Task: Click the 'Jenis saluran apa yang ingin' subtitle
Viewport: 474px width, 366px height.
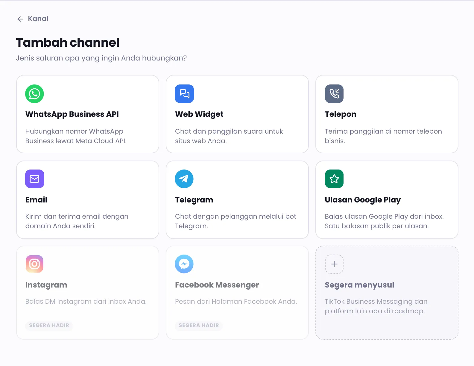Action: pyautogui.click(x=101, y=58)
